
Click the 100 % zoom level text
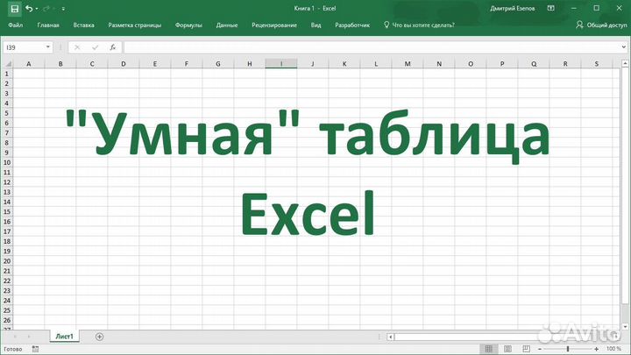[613, 349]
